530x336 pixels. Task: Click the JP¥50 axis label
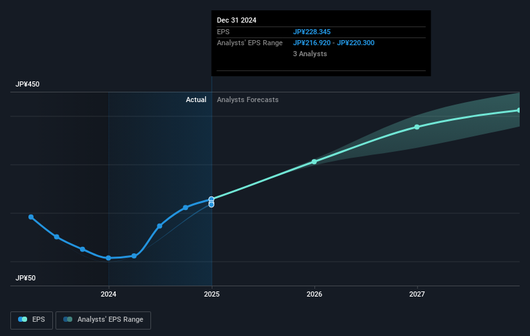25,278
